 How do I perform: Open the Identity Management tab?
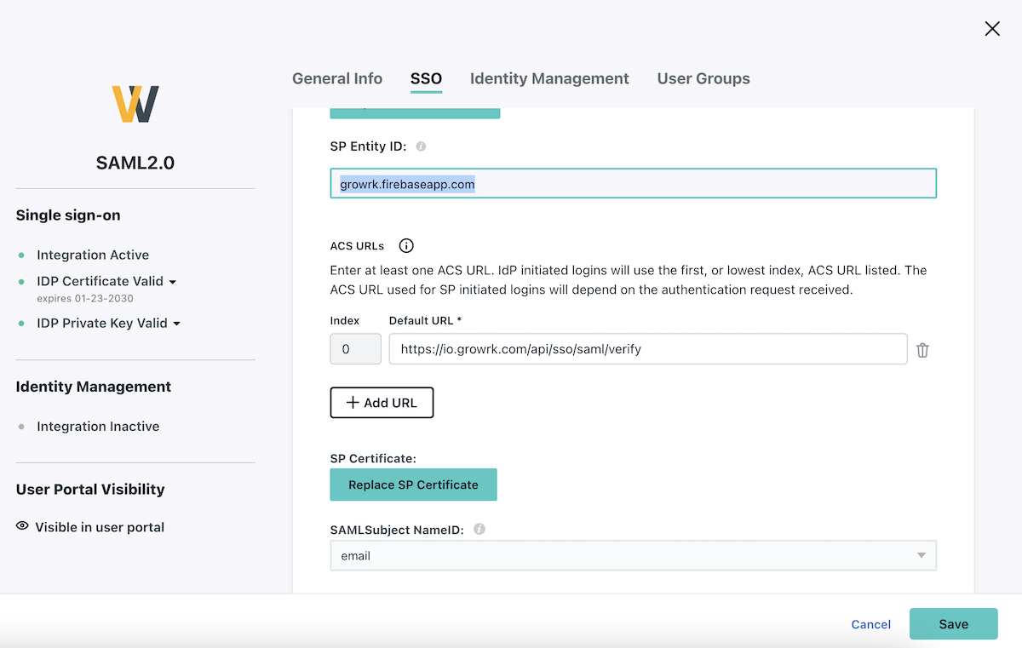[x=549, y=78]
